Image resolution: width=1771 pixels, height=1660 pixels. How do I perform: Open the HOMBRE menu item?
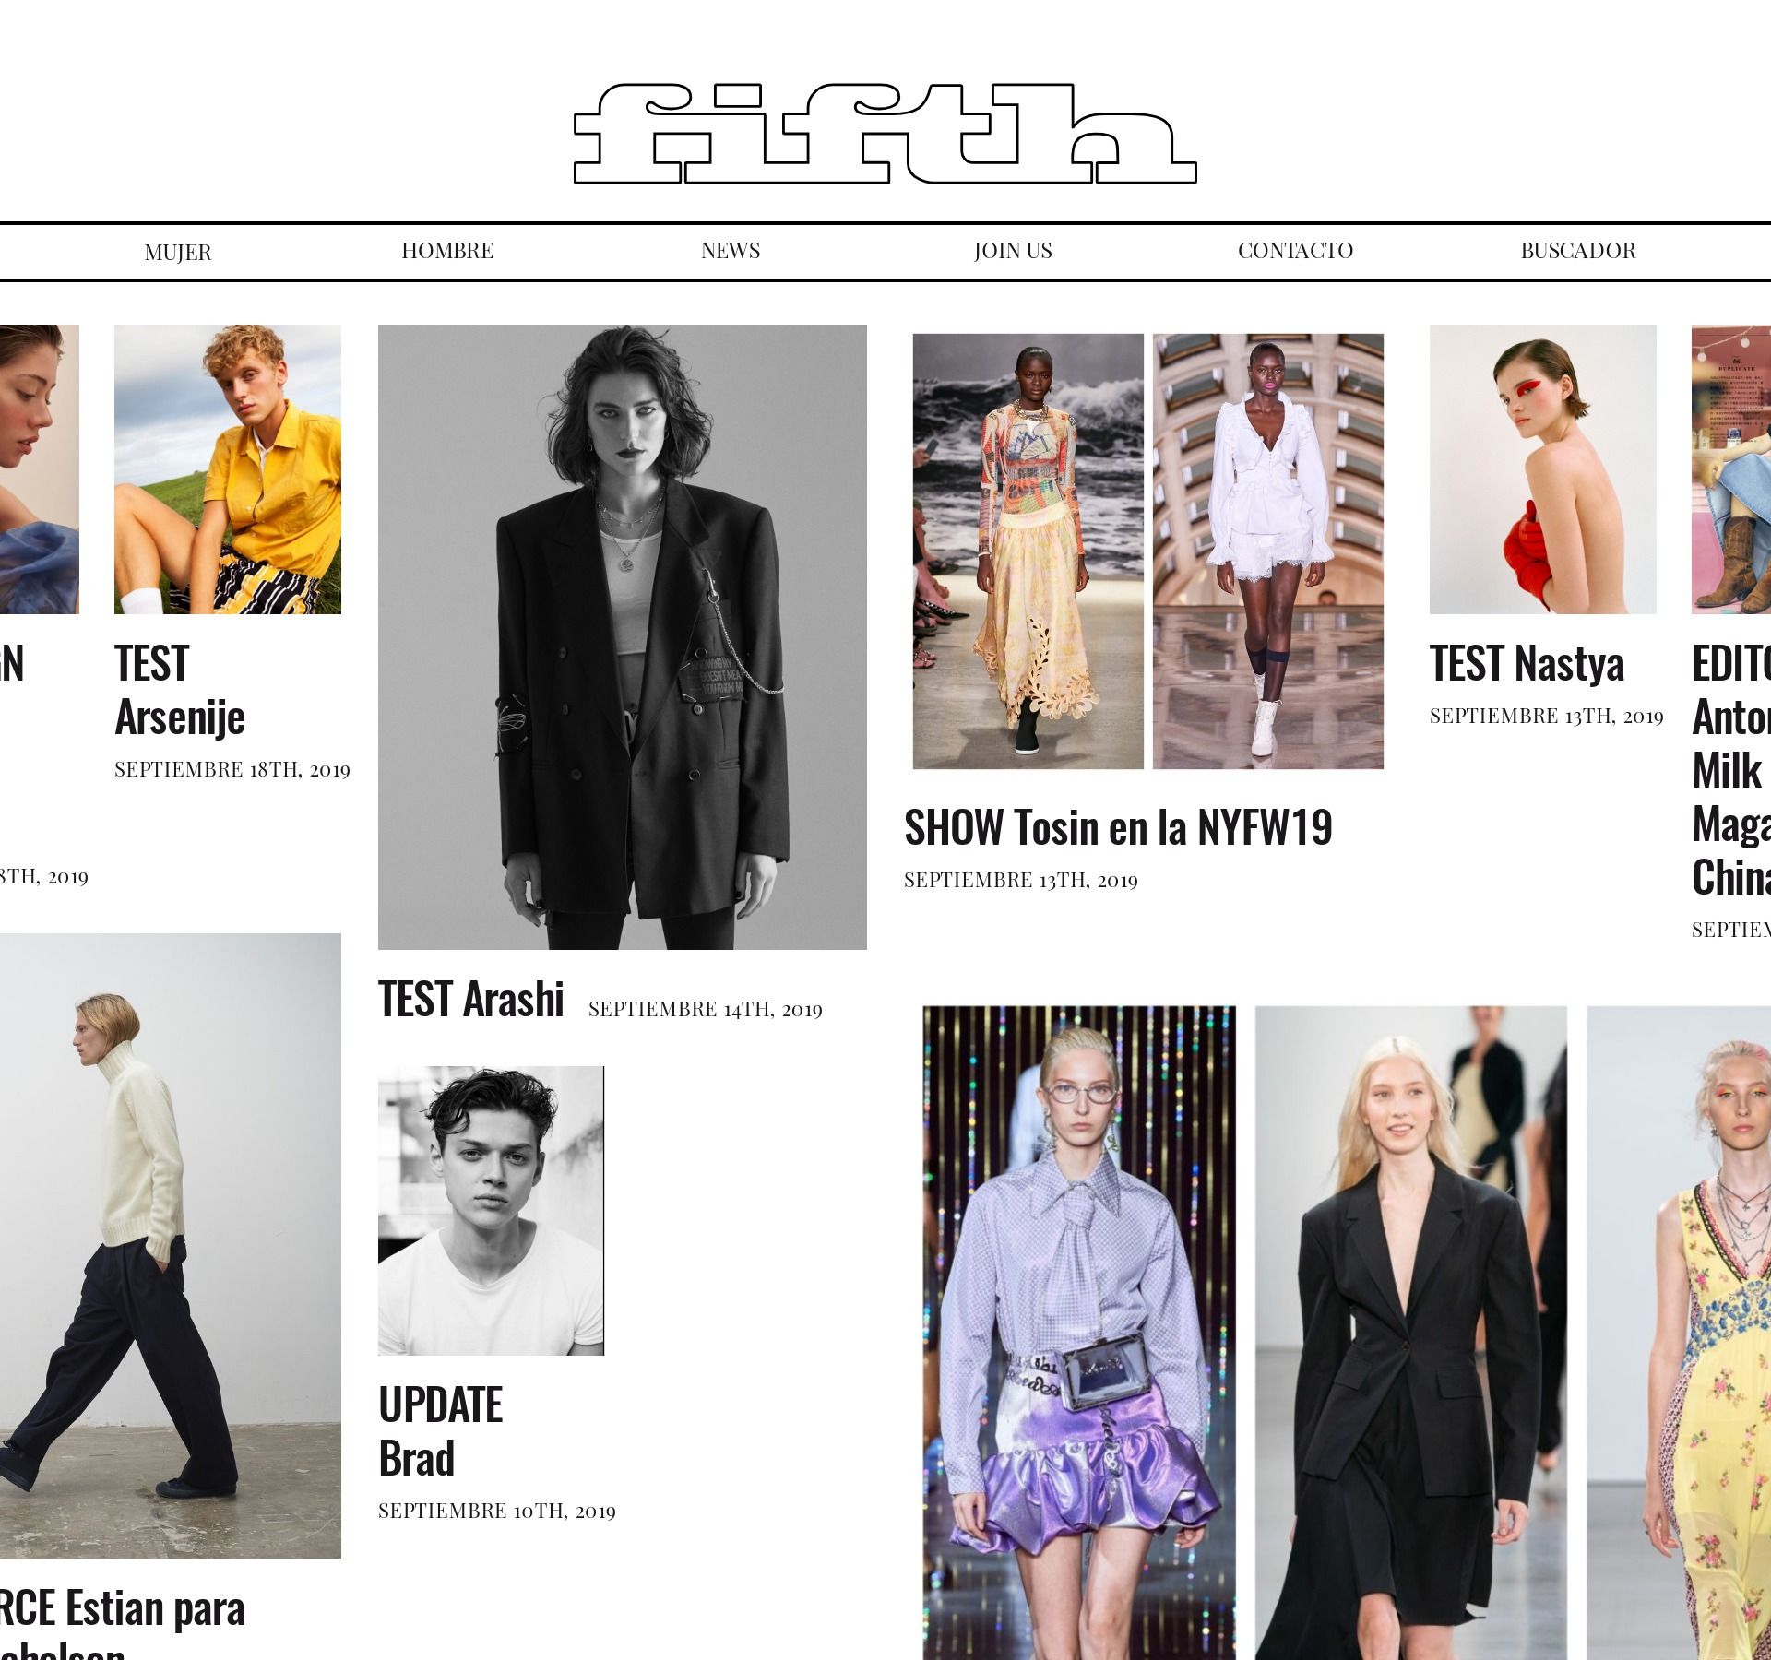pos(447,250)
